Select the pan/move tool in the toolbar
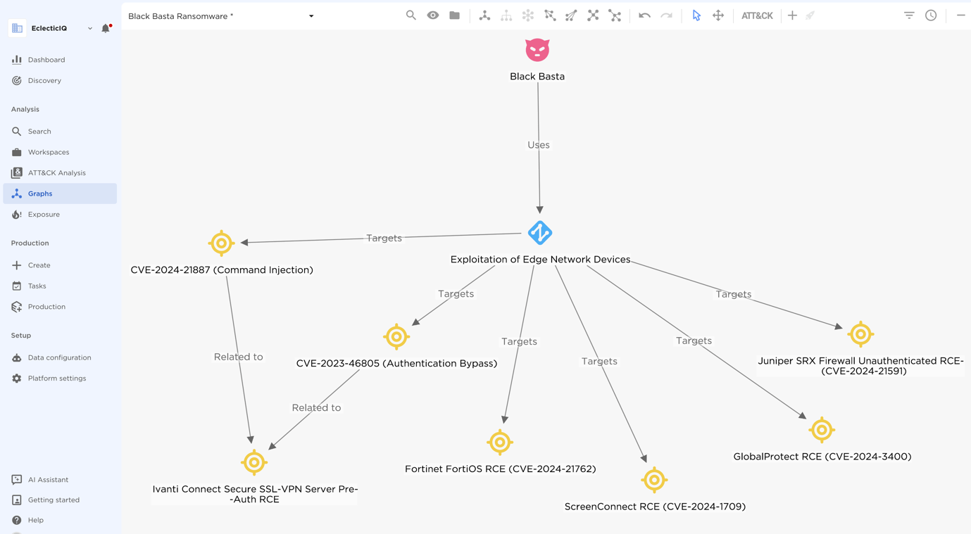This screenshot has height=534, width=971. point(718,15)
